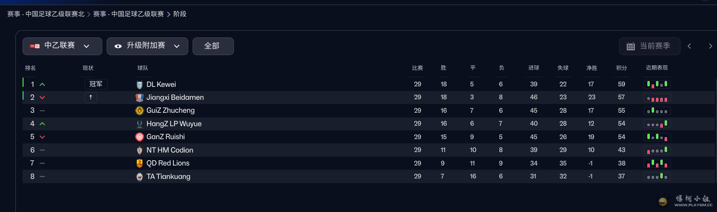Click the QD Red Lions club badge
Image resolution: width=717 pixels, height=212 pixels.
point(140,163)
